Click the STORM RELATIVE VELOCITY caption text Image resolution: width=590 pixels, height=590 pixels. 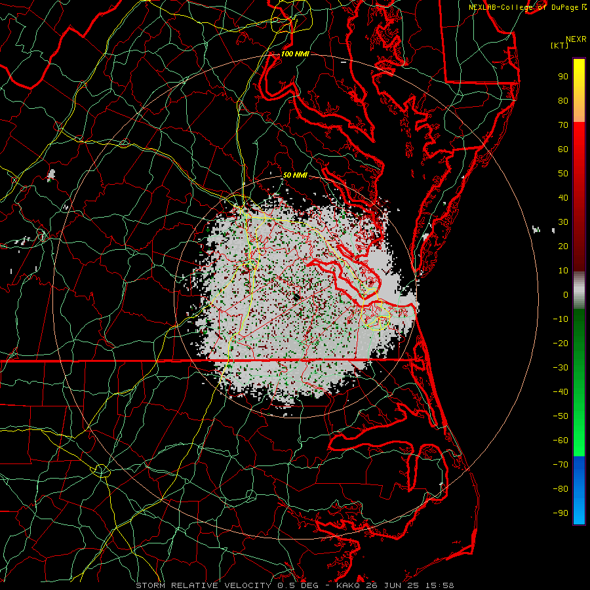click(205, 585)
